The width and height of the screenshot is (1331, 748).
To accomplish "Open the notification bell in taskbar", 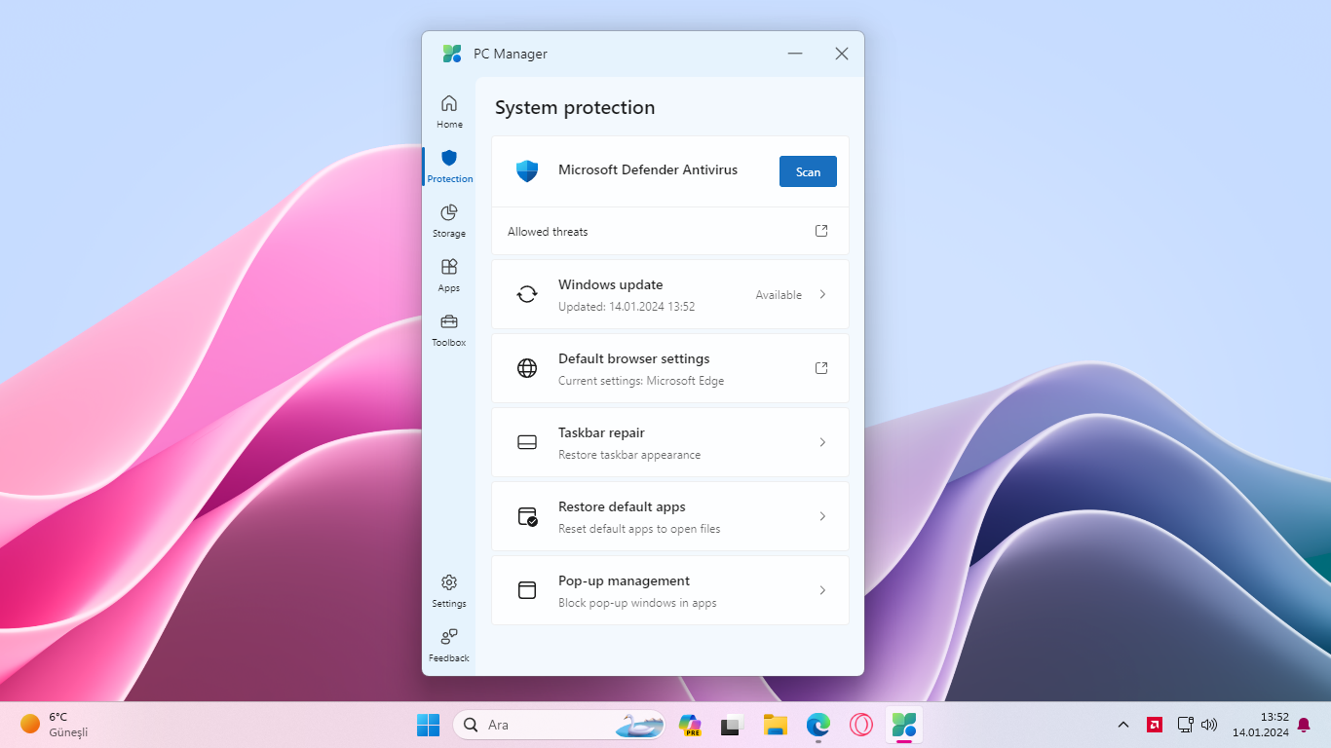I will coord(1304,725).
